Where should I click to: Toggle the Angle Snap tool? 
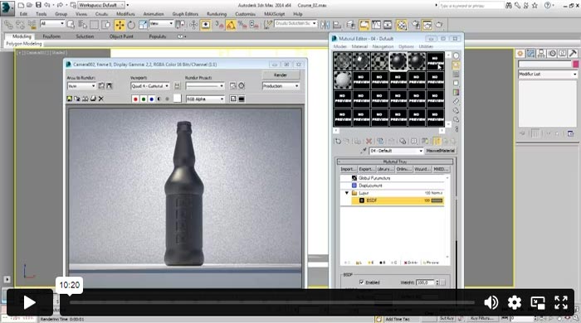(x=231, y=25)
